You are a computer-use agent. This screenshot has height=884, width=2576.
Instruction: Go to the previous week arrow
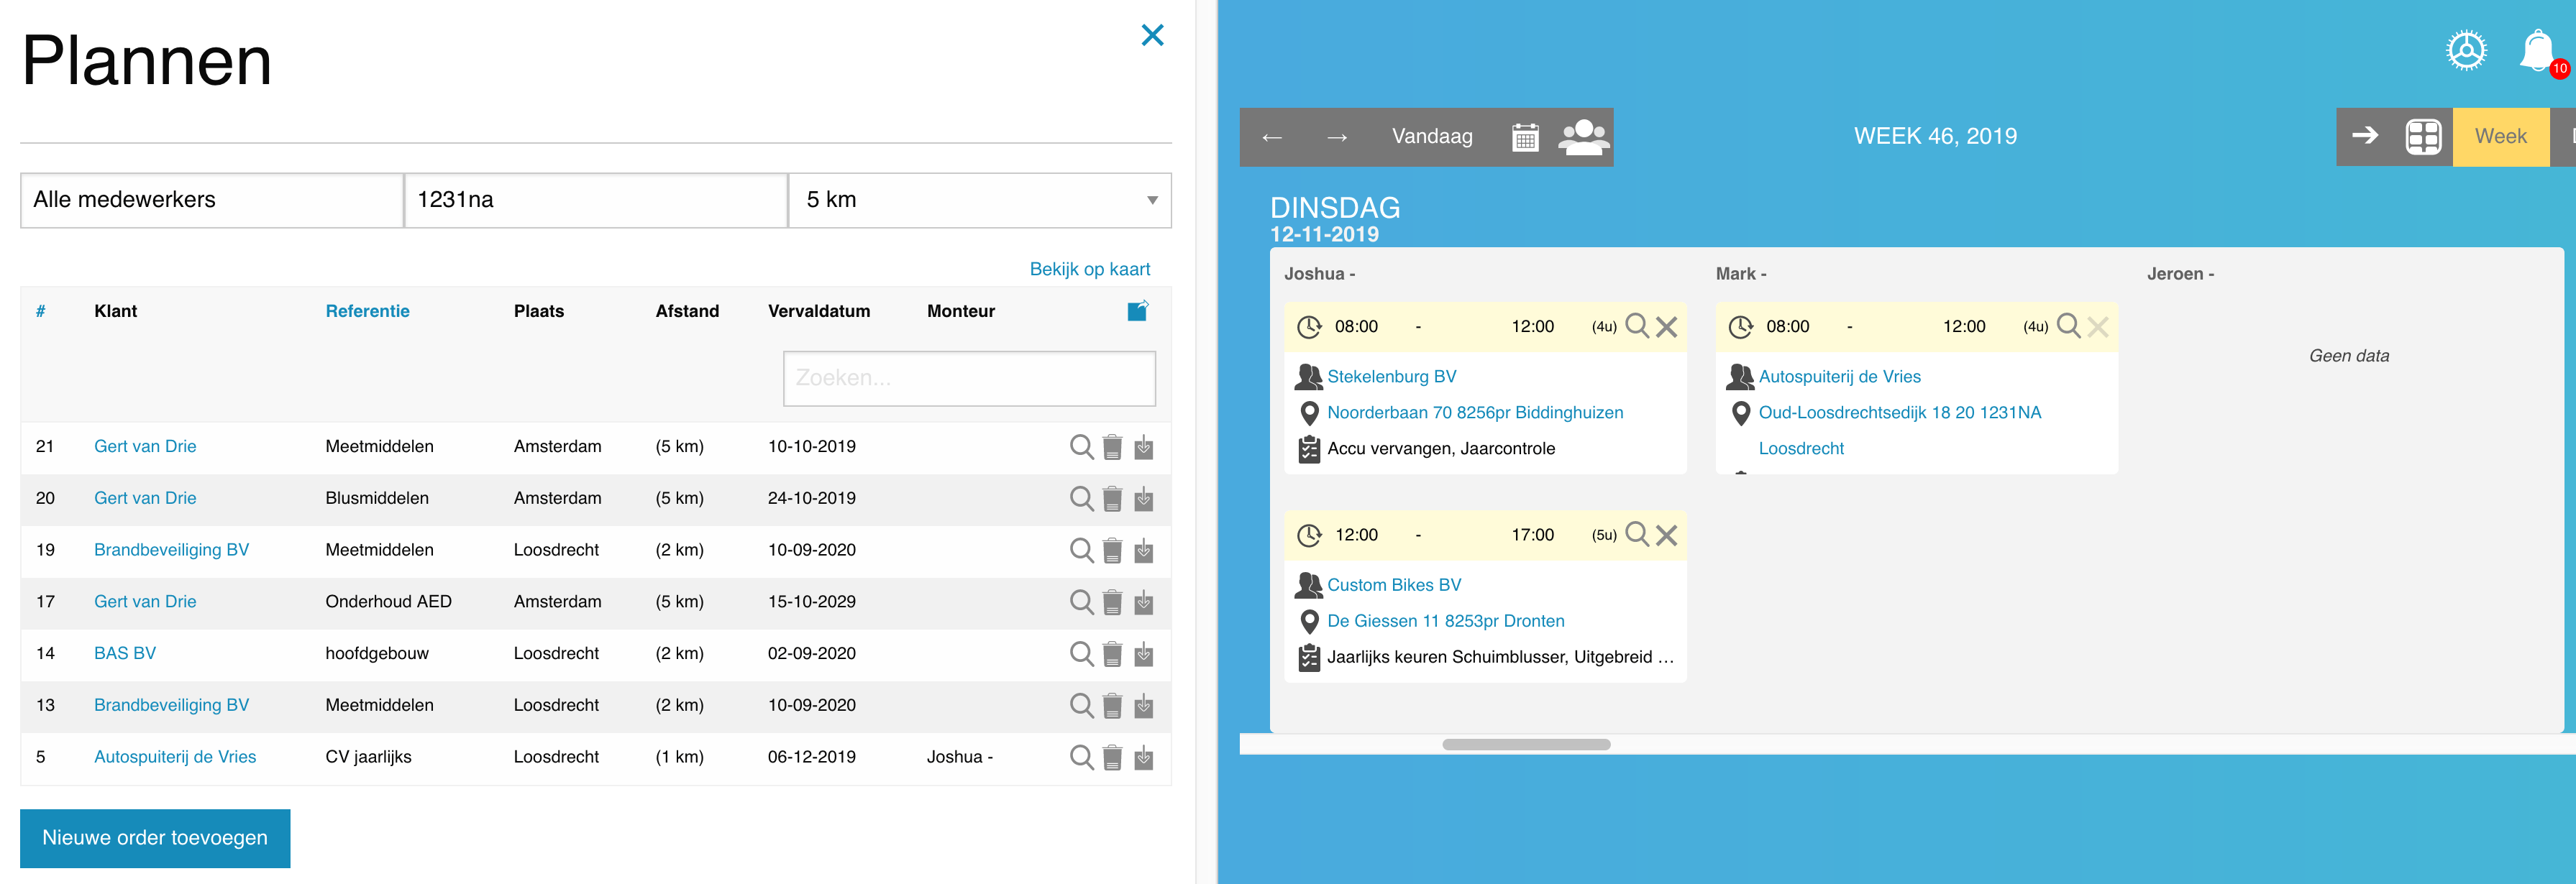point(1272,137)
